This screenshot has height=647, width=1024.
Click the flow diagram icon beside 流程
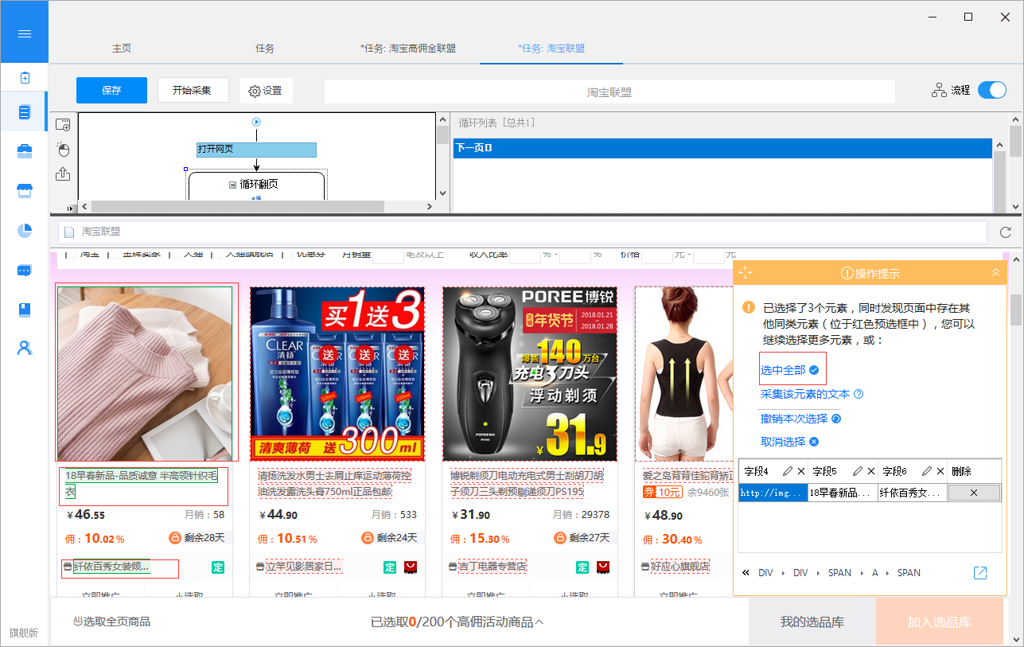click(939, 90)
